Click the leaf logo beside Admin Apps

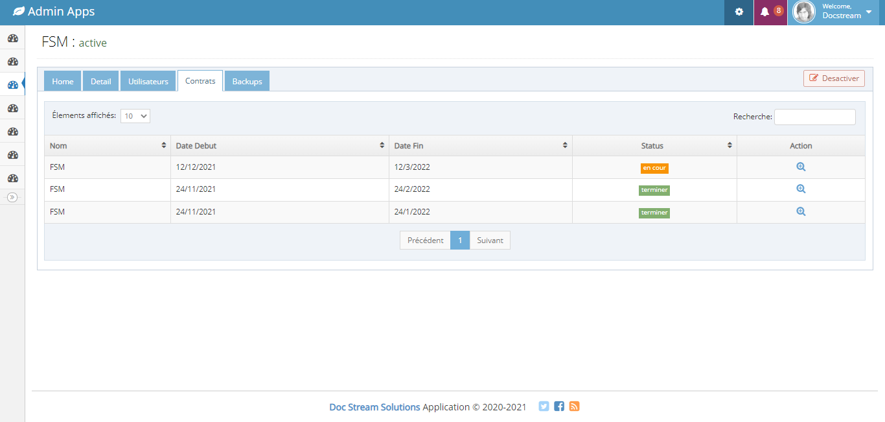point(19,12)
